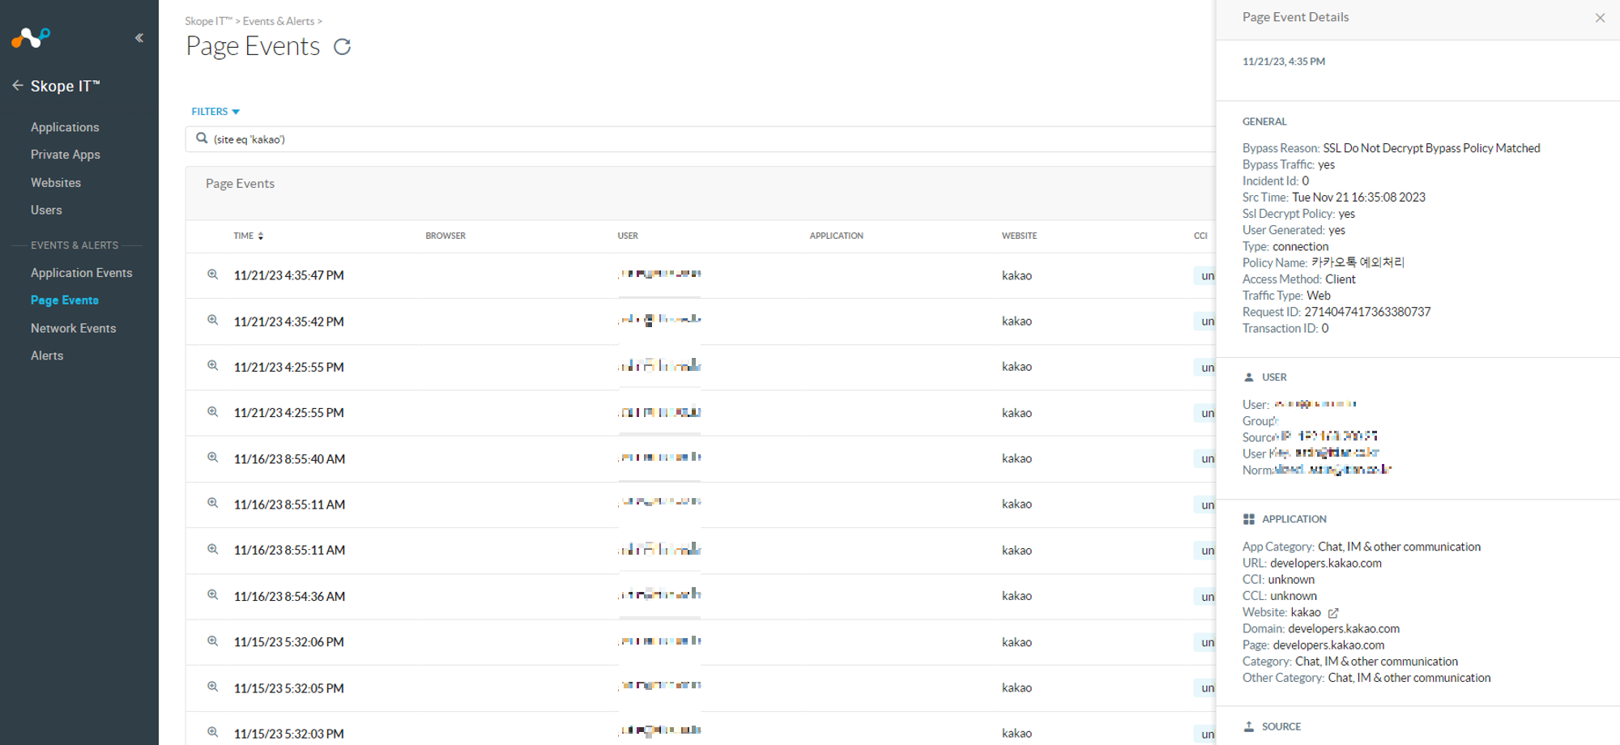Open Alerts in the sidebar
Viewport: 1620px width, 745px height.
click(47, 355)
